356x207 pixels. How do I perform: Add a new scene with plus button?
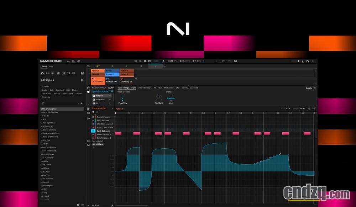click(x=165, y=66)
